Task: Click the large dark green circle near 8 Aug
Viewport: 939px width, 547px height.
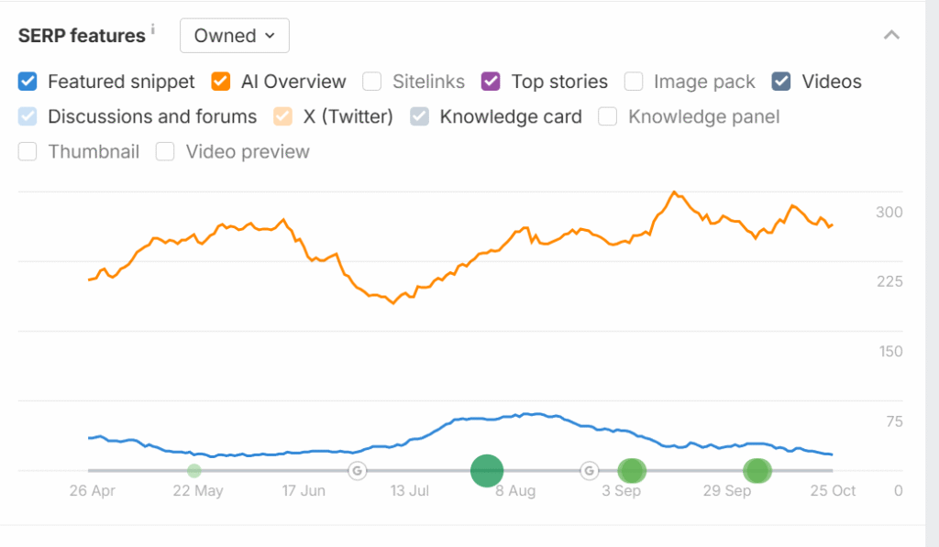Action: [487, 471]
